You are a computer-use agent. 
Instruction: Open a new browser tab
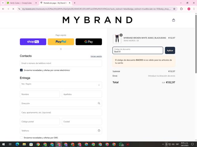74,3
